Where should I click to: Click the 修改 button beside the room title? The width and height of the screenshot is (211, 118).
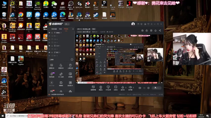(94, 29)
